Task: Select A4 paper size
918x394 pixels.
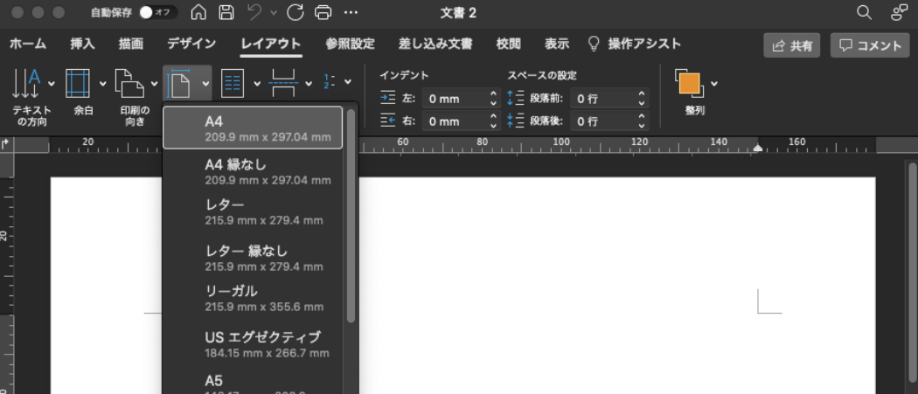Action: [x=253, y=128]
